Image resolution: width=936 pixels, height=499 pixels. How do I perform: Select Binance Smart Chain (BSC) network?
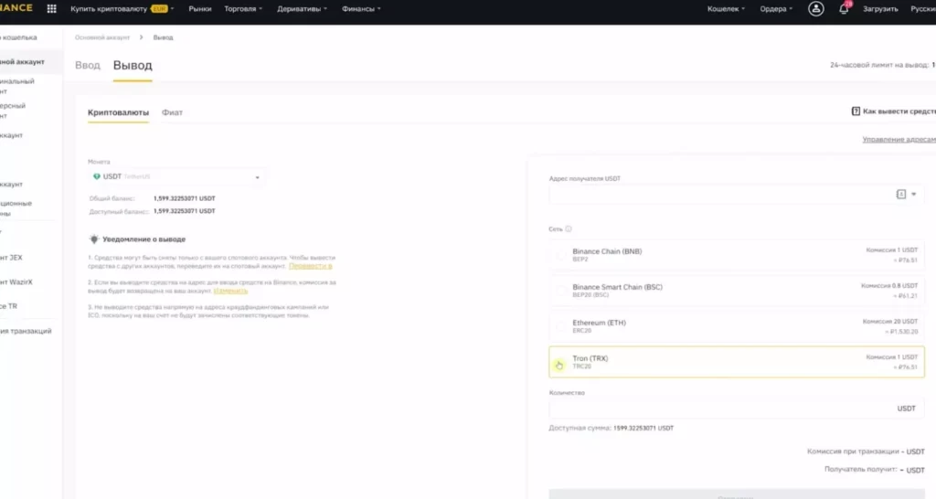pos(737,291)
